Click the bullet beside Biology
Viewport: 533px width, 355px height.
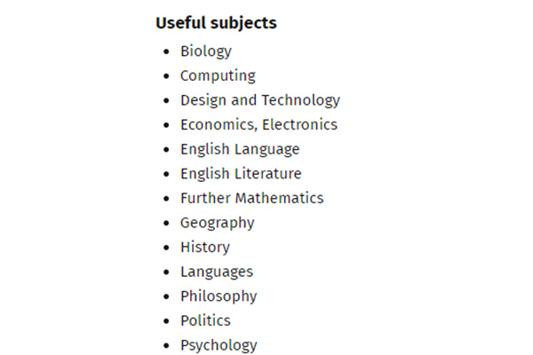(x=166, y=51)
